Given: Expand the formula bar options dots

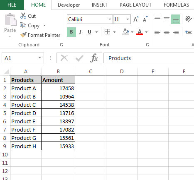Looking at the screenshot, I should click(50, 58).
